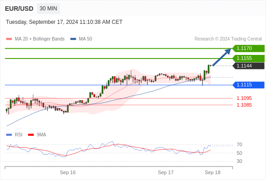
Task: Click the Sep 16 date axis label
Action: pyautogui.click(x=68, y=172)
